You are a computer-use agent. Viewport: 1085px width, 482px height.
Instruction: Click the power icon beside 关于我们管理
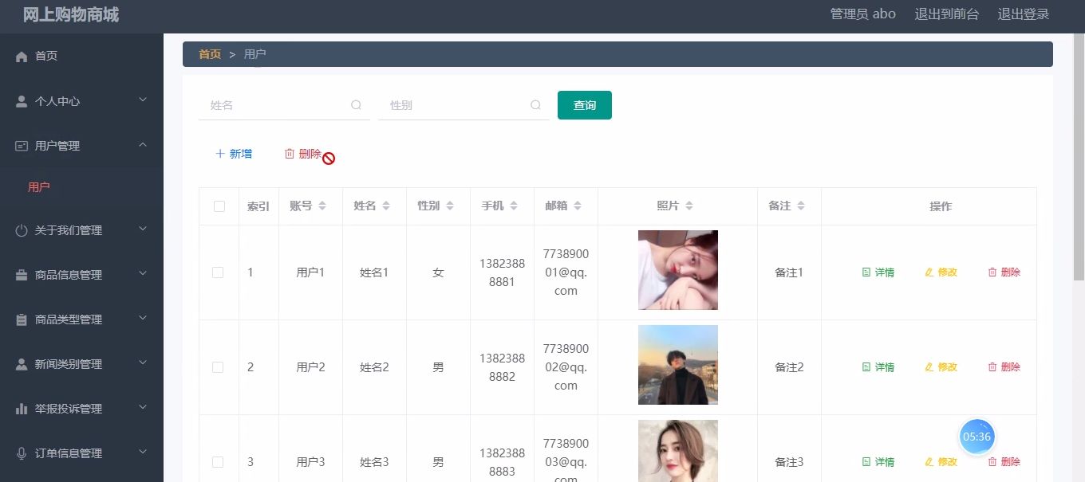(x=22, y=230)
